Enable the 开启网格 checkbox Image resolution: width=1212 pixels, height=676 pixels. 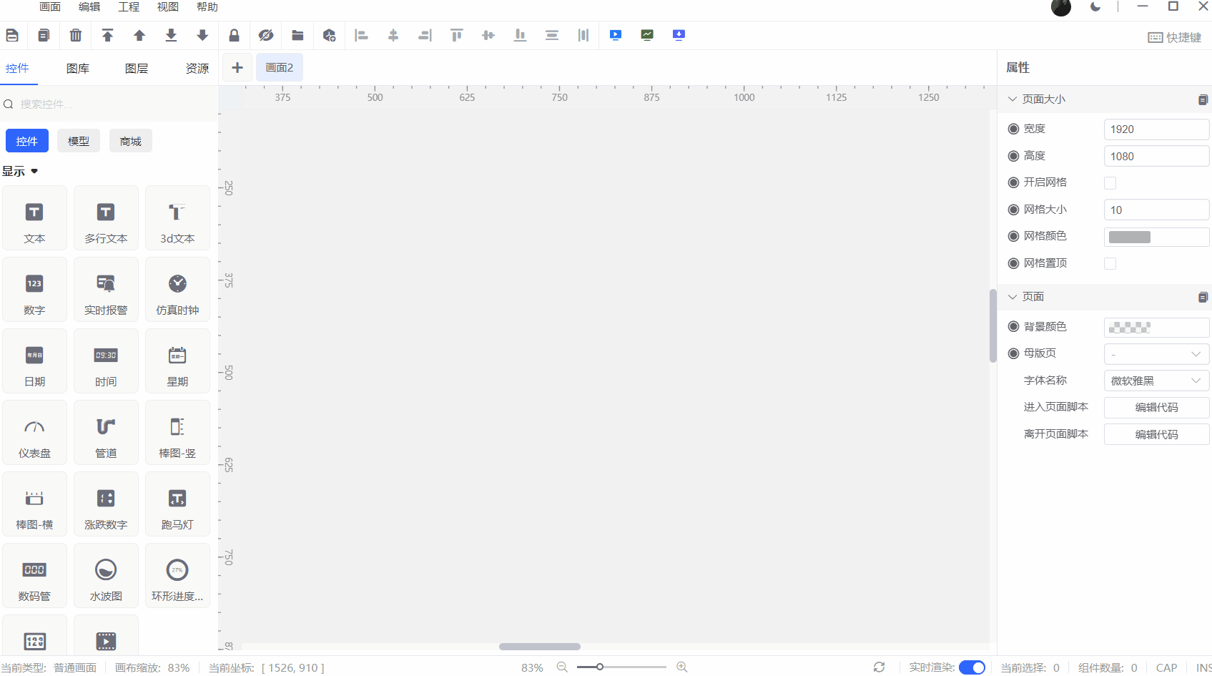(1110, 183)
